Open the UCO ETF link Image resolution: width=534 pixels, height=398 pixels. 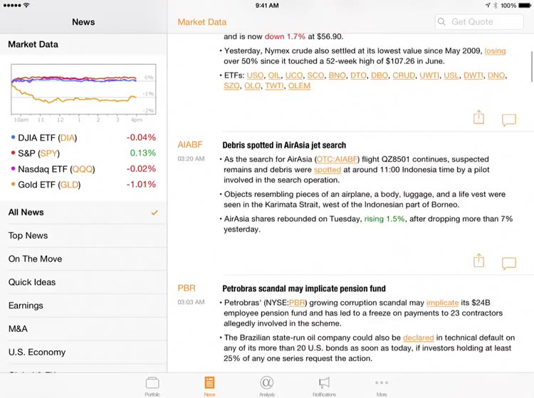click(x=294, y=75)
